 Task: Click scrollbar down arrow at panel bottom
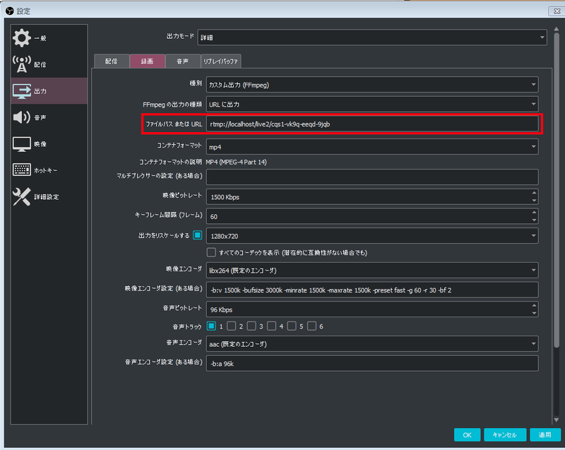[557, 420]
